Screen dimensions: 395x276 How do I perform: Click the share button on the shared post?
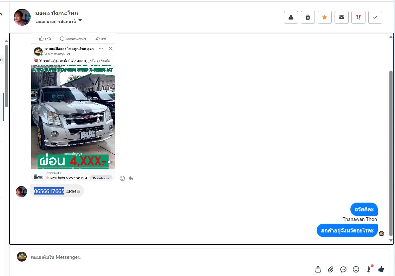(101, 39)
